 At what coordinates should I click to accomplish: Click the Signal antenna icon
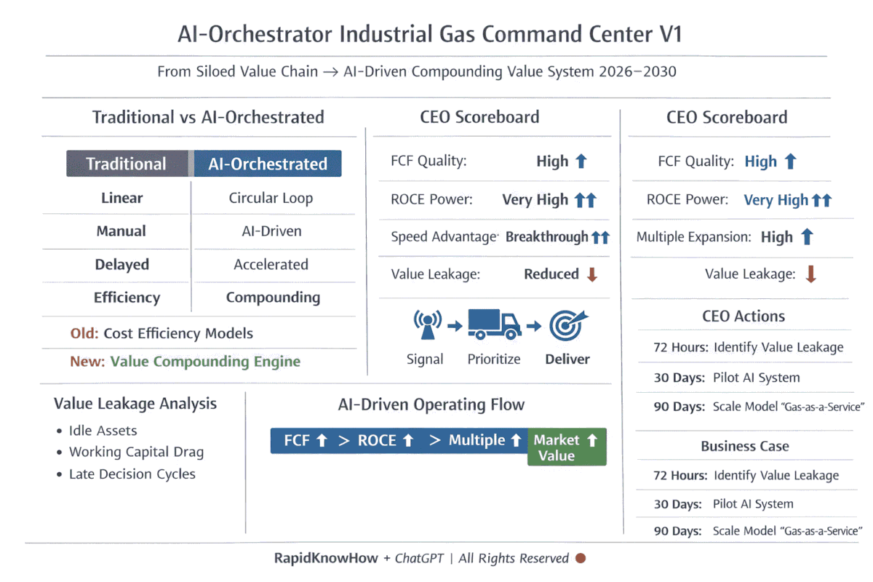(424, 324)
